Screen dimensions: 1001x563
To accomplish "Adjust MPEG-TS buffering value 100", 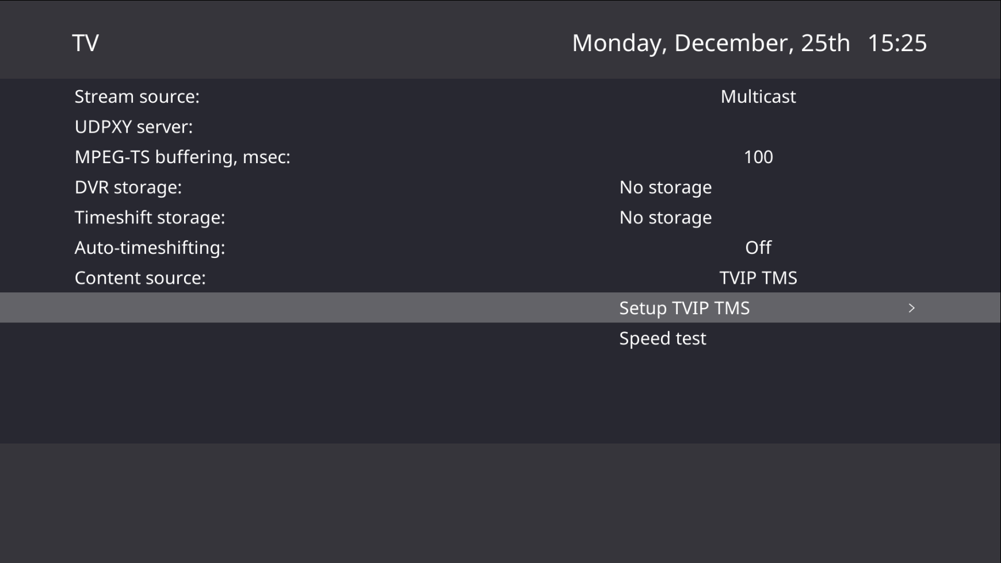I will [x=758, y=157].
